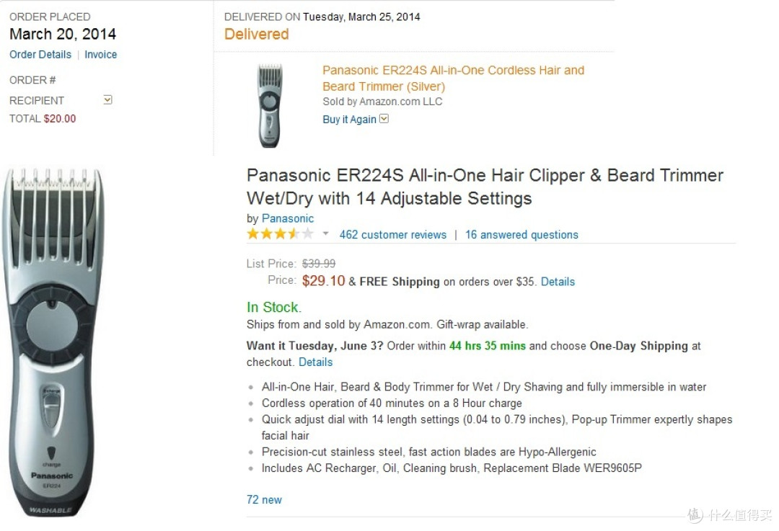Click the $29.10 price text
The width and height of the screenshot is (779, 531).
323,281
